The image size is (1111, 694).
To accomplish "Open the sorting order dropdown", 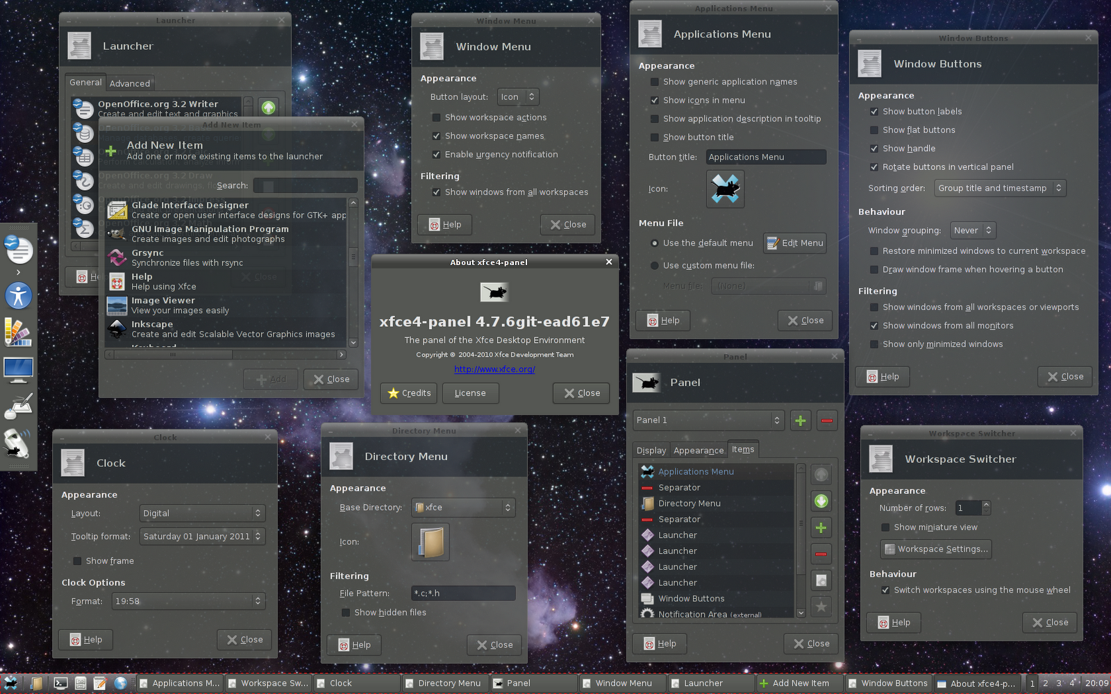I will pos(999,187).
